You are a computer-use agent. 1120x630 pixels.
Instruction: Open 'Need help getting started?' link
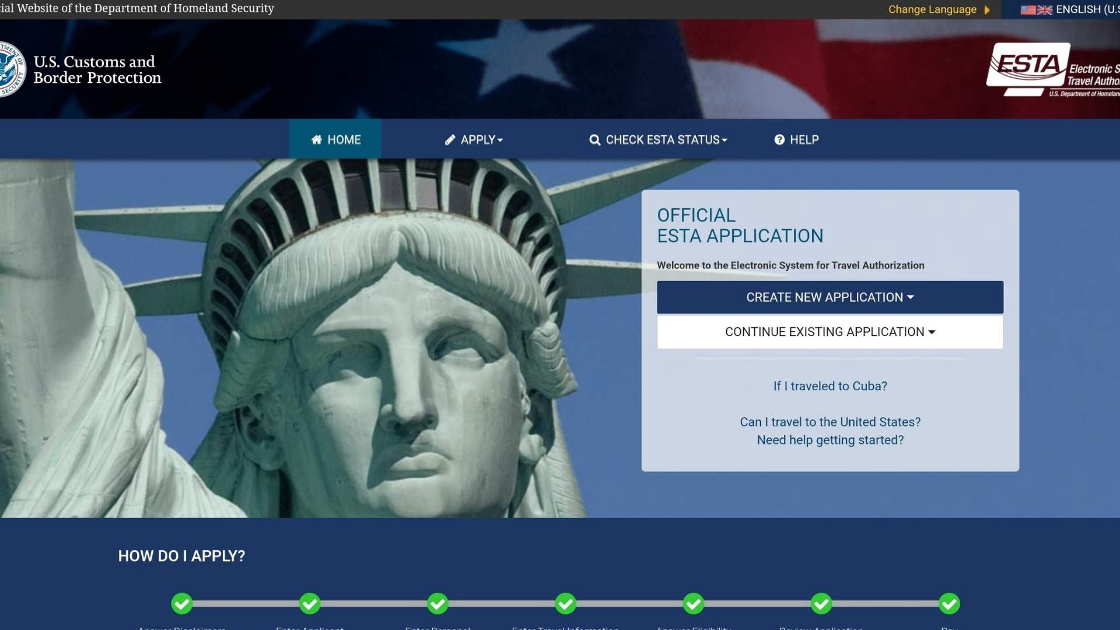[x=830, y=440]
